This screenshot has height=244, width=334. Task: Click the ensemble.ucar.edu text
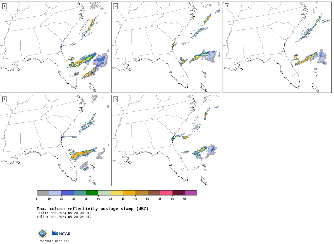point(54,241)
